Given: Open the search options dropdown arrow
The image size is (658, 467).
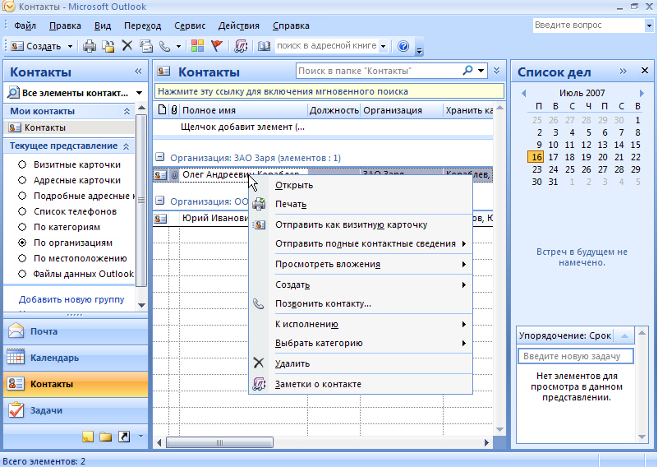Looking at the screenshot, I should (x=481, y=71).
